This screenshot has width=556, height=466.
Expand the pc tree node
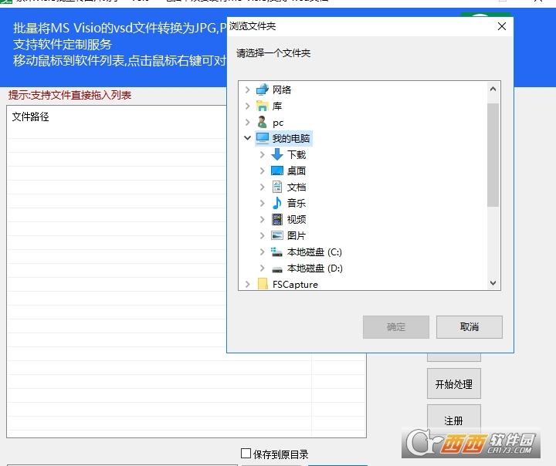pos(248,122)
